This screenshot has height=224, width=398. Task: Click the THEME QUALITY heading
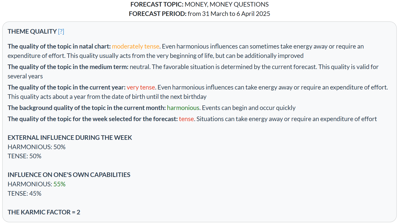coord(32,32)
